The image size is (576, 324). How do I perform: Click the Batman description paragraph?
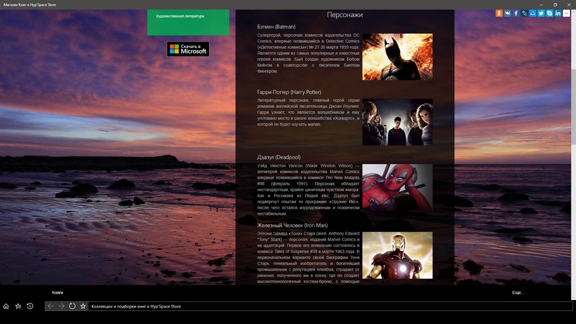(308, 53)
